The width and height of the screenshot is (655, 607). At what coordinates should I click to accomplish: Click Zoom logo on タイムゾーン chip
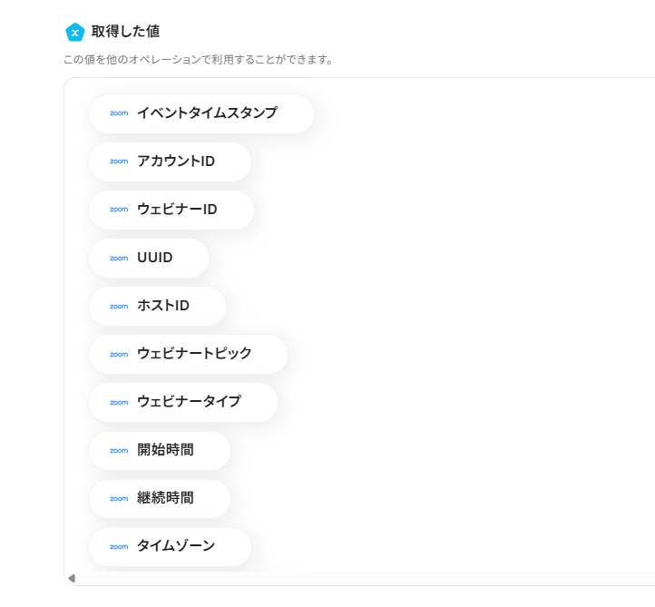pyautogui.click(x=119, y=546)
